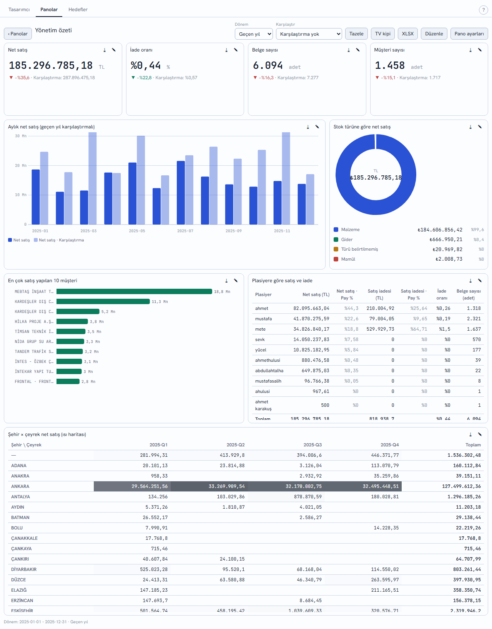Click the green Gider legend swatch

pyautogui.click(x=336, y=240)
